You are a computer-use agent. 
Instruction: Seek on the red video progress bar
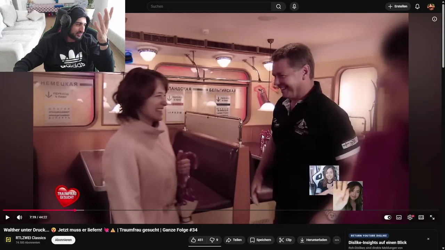click(221, 210)
